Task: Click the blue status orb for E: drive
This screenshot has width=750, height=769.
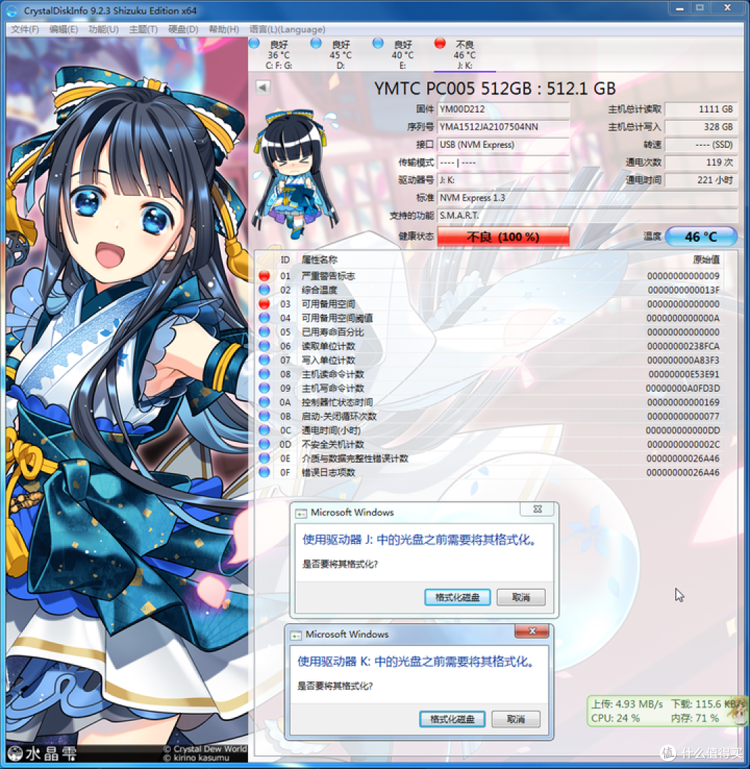Action: point(378,43)
